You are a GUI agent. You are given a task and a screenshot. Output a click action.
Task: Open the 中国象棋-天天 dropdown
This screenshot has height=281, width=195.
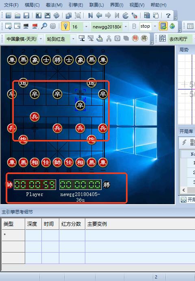41,39
